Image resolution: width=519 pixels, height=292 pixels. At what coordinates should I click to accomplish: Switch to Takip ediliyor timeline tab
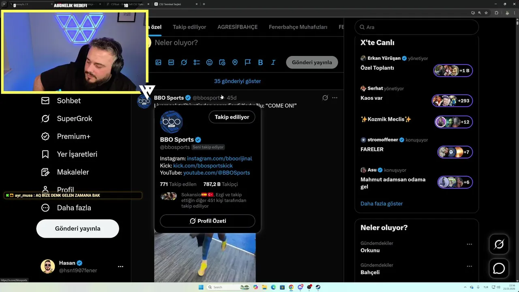[189, 27]
